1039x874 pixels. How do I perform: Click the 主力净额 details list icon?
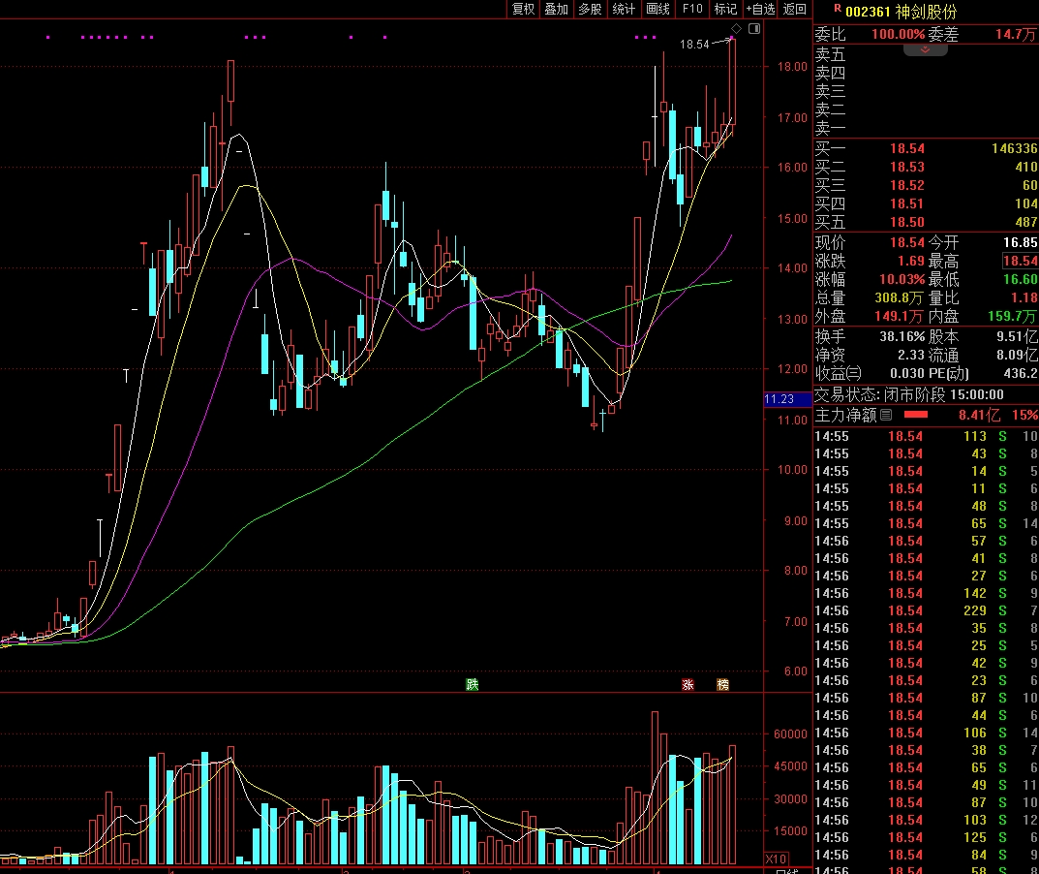point(885,415)
